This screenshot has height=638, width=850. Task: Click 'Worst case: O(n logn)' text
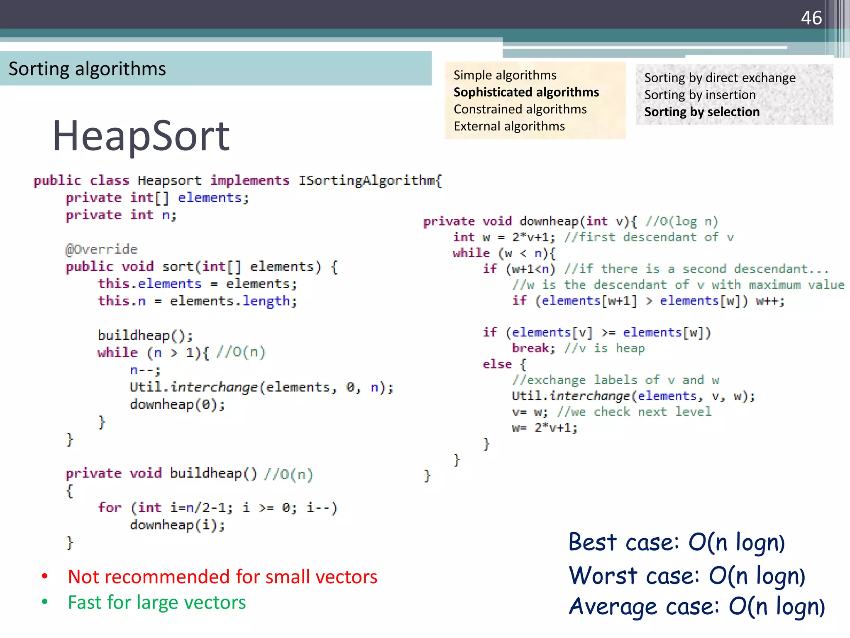tap(687, 576)
